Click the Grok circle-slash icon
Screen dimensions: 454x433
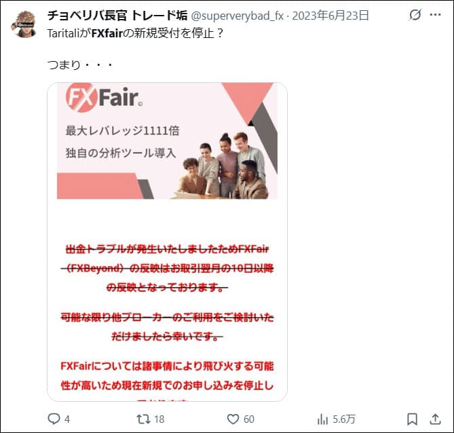(x=415, y=15)
